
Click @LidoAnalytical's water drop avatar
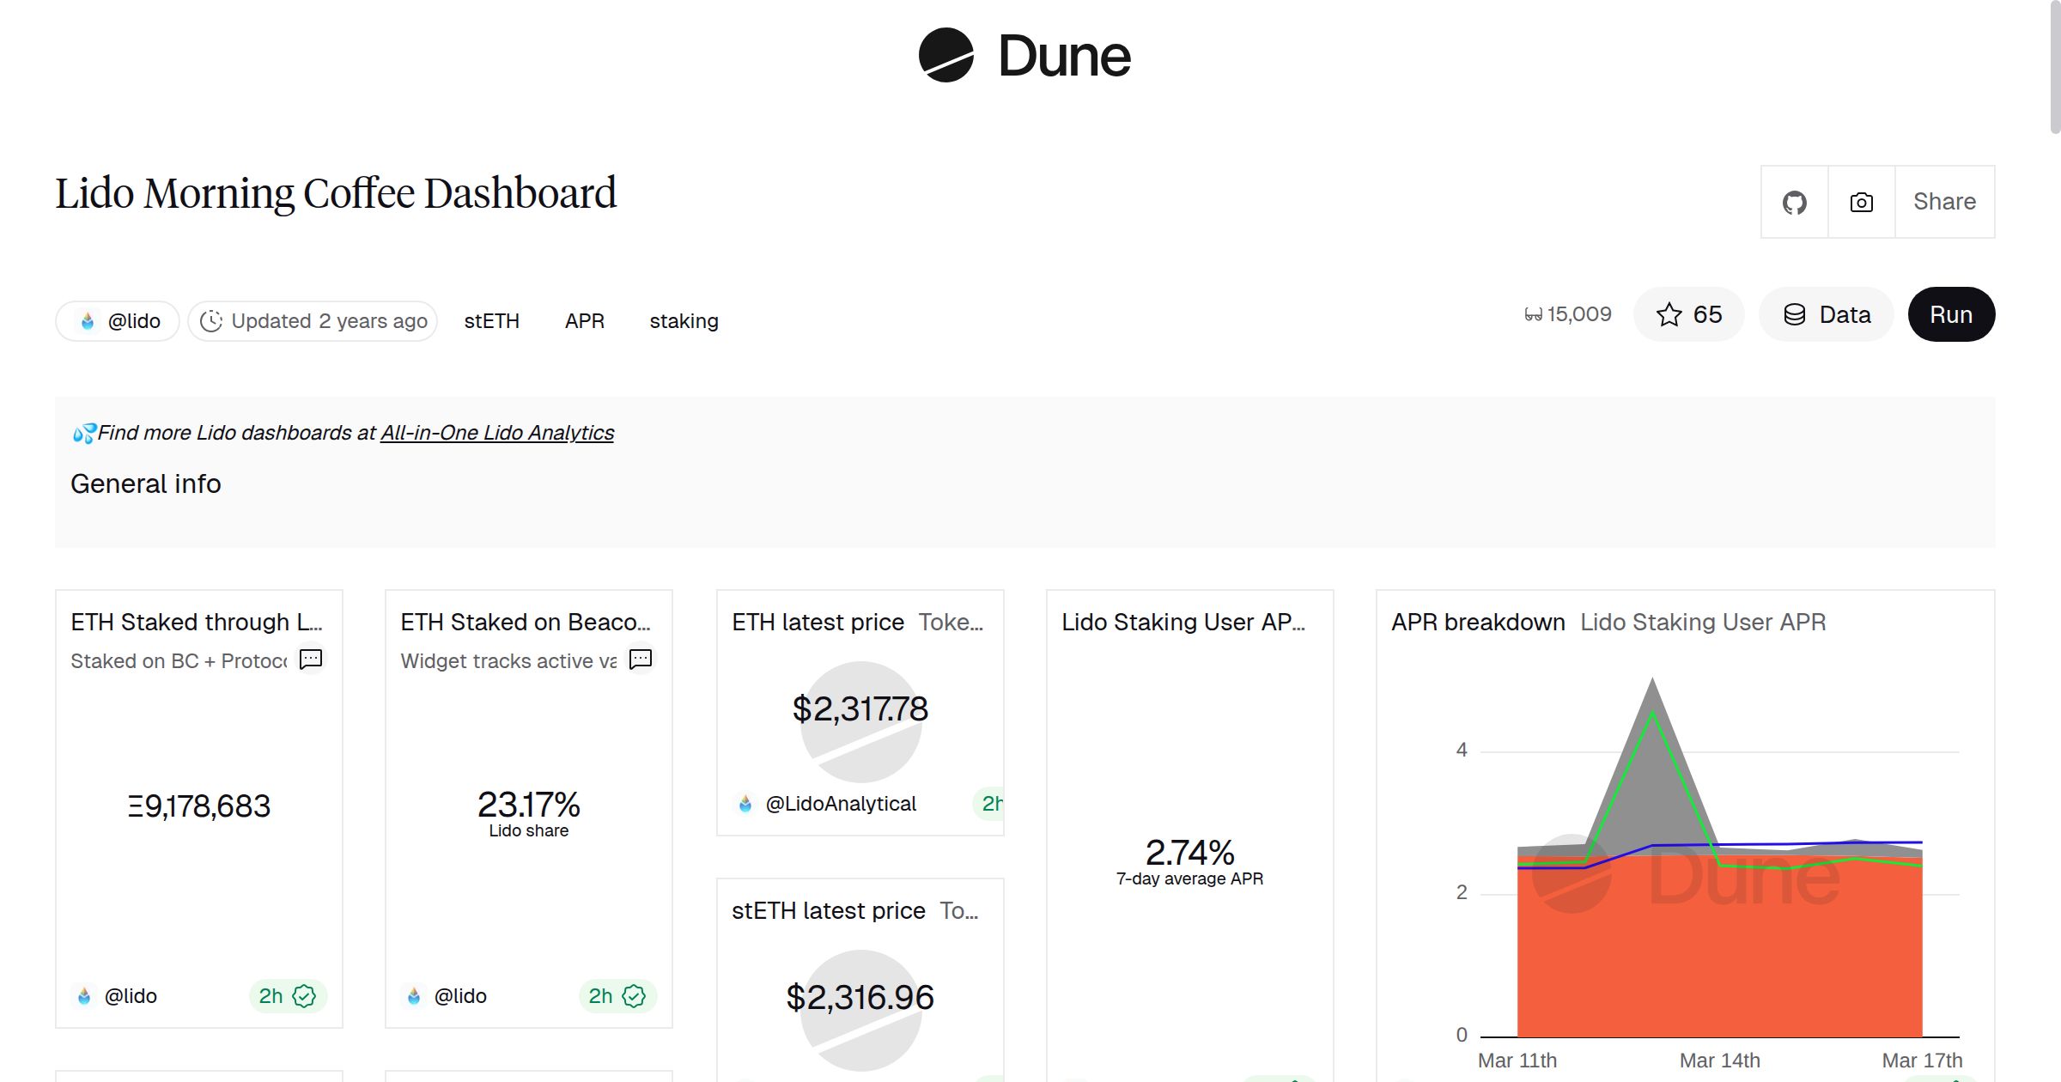click(744, 804)
